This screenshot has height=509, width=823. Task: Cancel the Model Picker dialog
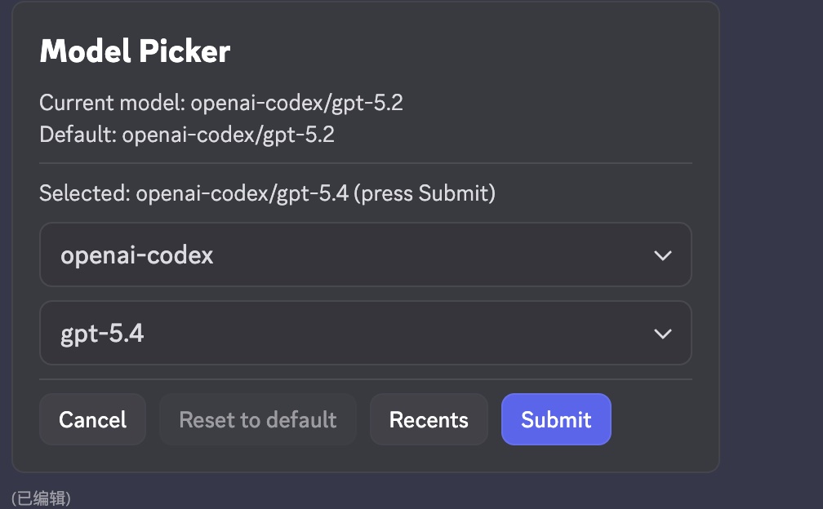92,420
